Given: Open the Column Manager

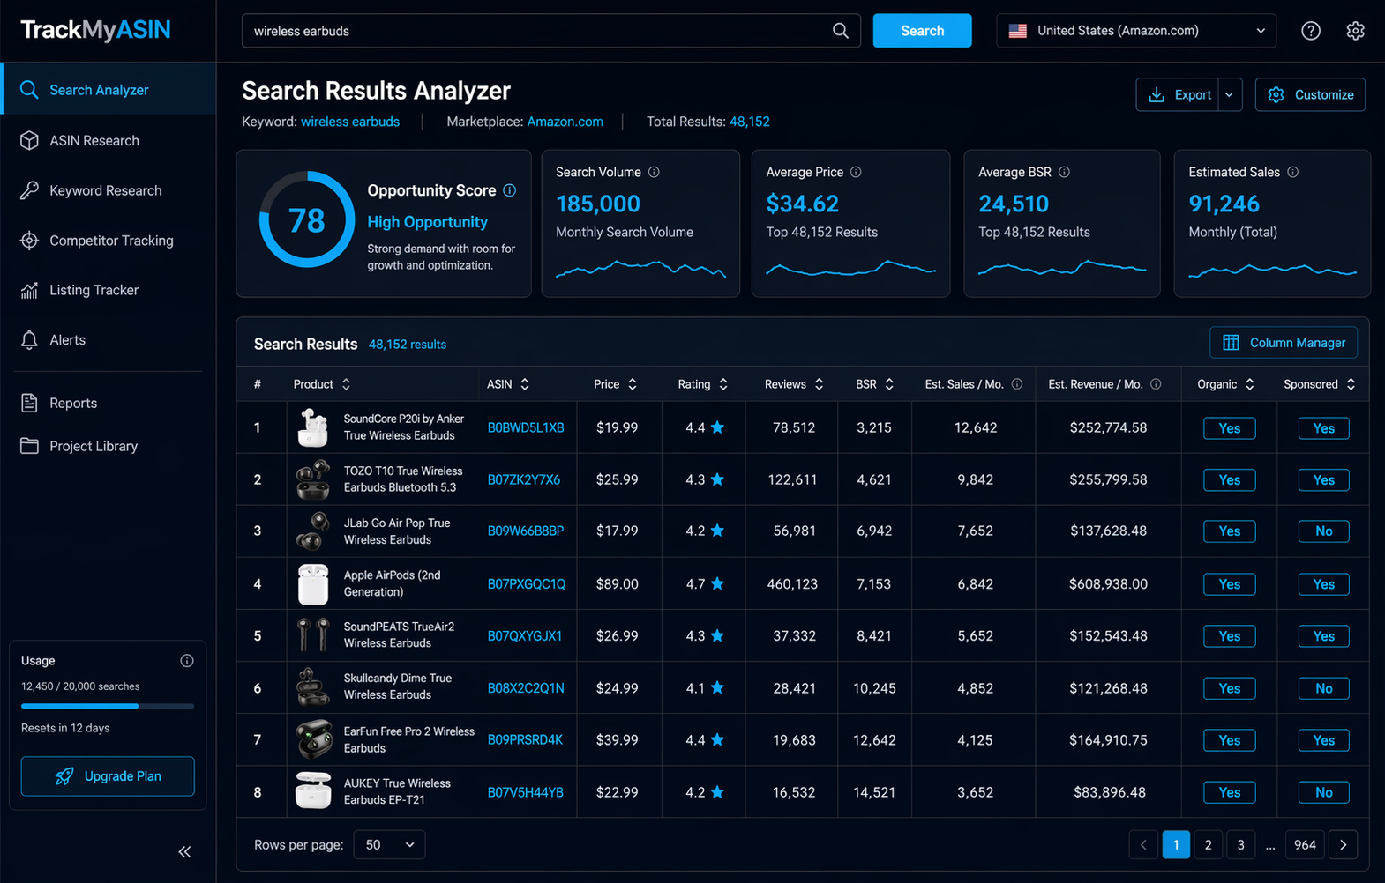Looking at the screenshot, I should point(1284,343).
